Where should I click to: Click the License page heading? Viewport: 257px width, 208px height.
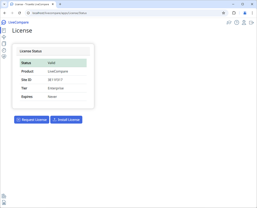click(x=22, y=31)
